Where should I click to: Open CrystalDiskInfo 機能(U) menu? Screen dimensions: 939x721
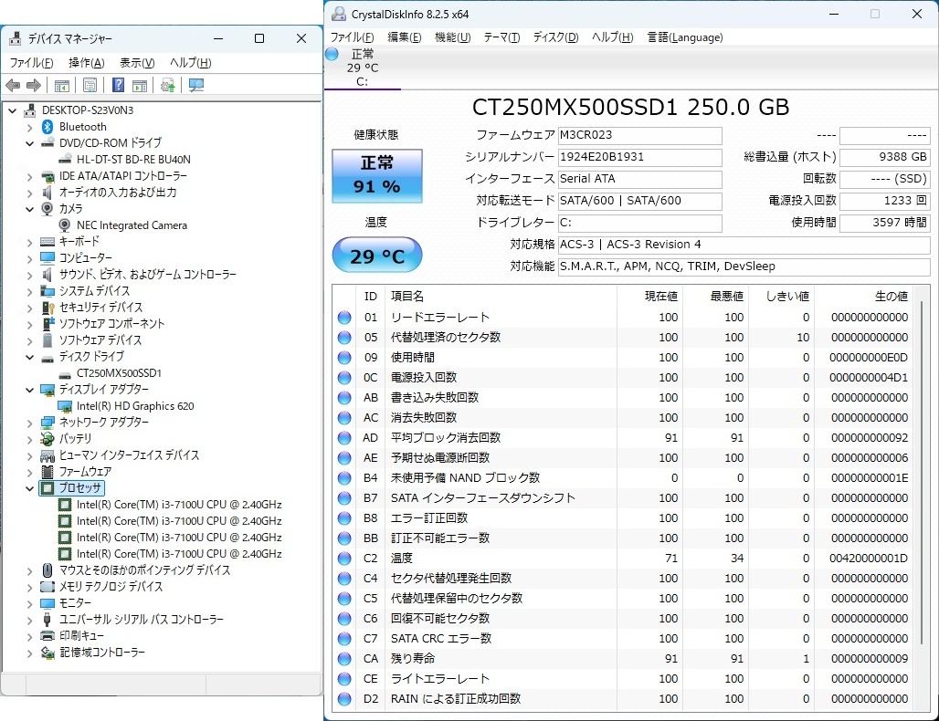click(452, 37)
